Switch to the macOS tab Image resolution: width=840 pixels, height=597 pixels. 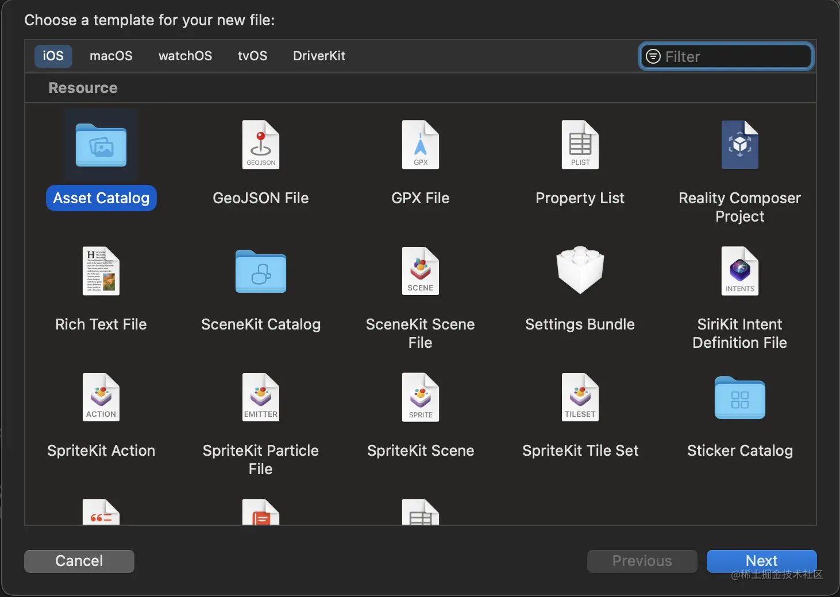click(111, 56)
